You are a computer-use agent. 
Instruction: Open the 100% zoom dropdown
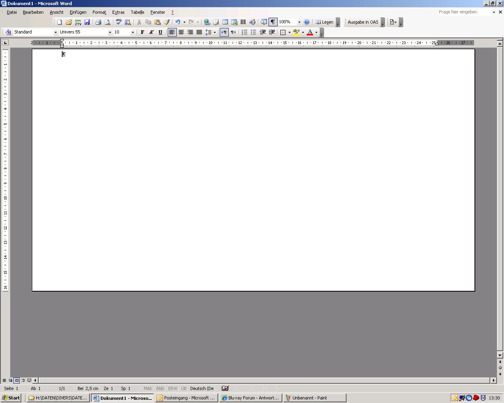tap(299, 22)
